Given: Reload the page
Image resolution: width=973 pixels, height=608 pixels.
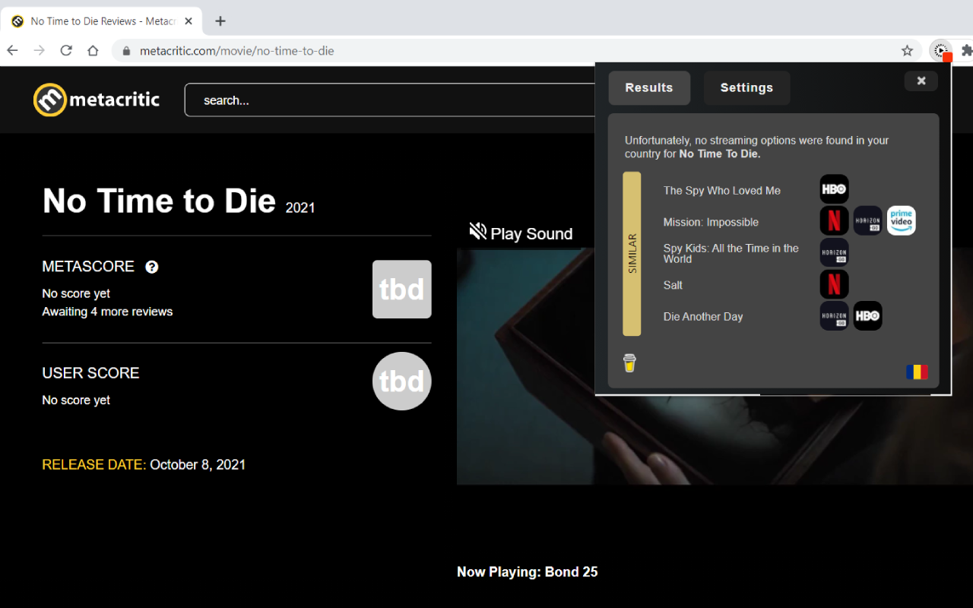Looking at the screenshot, I should (66, 51).
